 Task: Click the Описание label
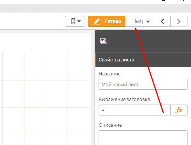[110, 125]
